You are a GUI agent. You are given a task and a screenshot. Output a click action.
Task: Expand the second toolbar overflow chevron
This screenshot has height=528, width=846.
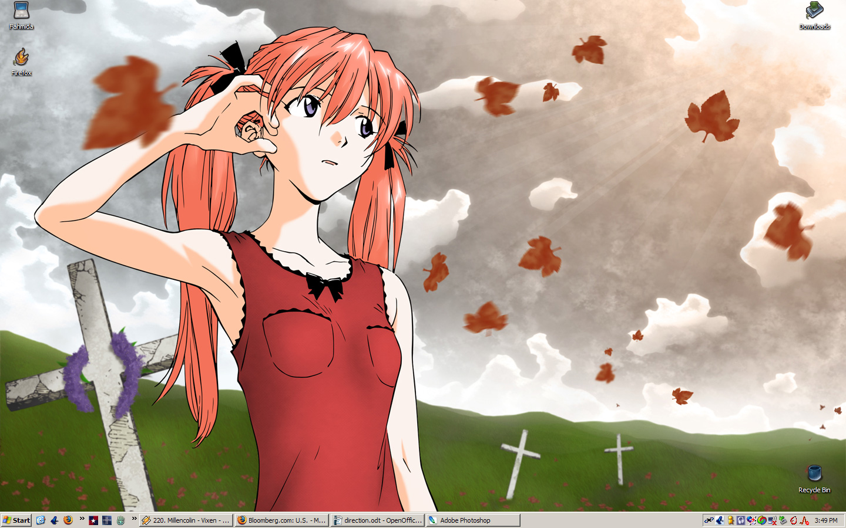(x=134, y=519)
